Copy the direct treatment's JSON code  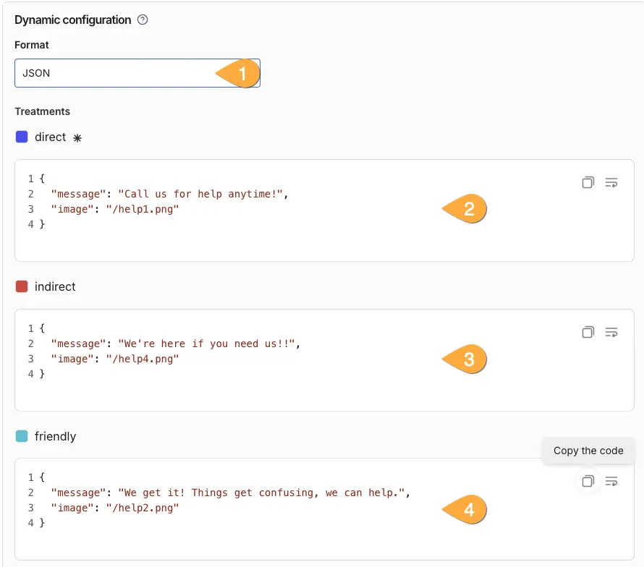588,182
